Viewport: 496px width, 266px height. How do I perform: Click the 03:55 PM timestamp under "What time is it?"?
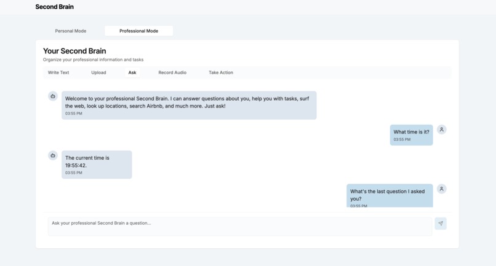click(x=402, y=139)
